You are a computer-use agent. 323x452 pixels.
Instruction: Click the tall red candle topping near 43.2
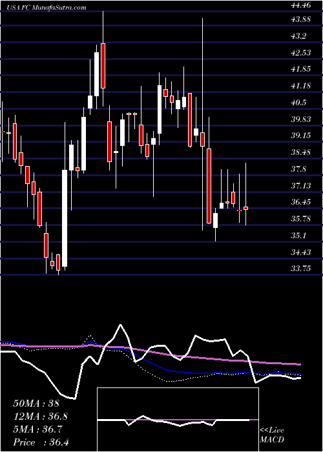click(x=103, y=66)
